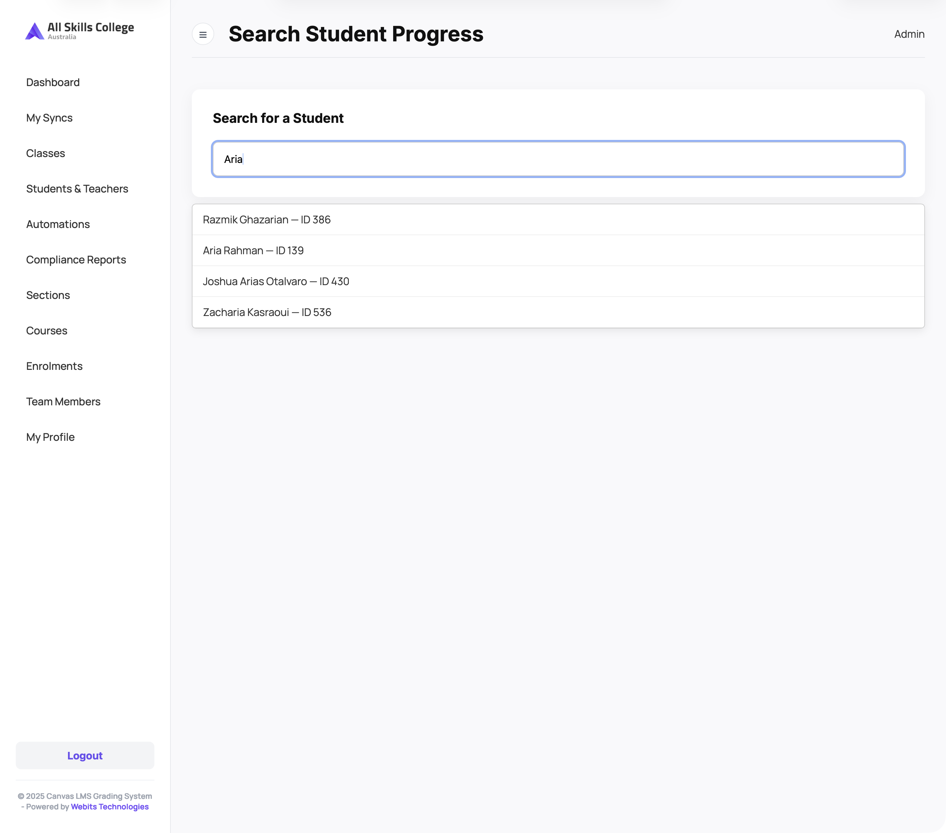Click the All Skills College logo

click(79, 31)
